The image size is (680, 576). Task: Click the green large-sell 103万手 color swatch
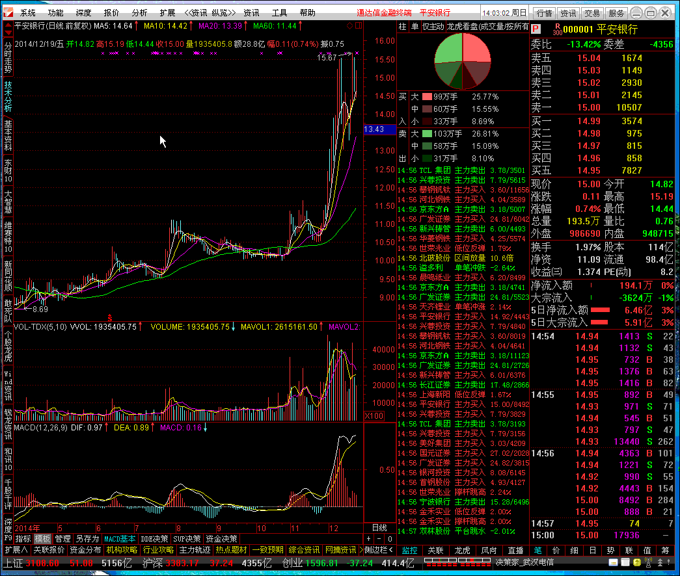point(427,134)
